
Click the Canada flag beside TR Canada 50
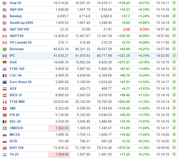[x=5, y=43]
